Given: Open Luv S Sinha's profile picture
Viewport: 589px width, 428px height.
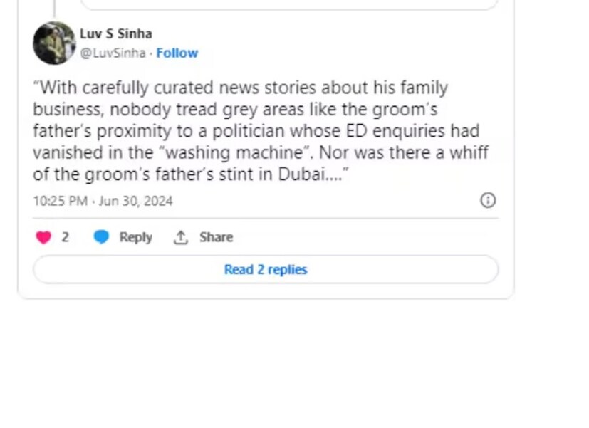Looking at the screenshot, I should (54, 43).
